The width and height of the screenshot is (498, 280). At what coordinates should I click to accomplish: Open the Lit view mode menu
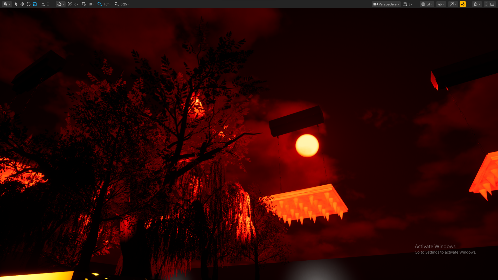[427, 4]
